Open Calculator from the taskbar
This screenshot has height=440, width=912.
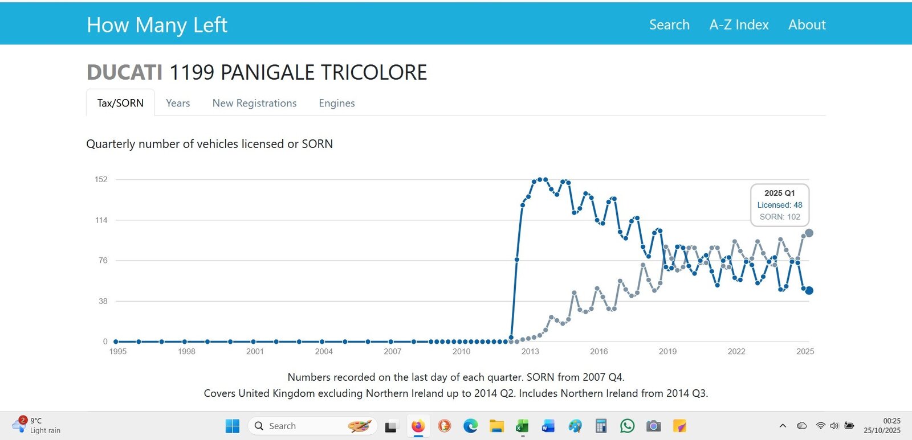(601, 426)
